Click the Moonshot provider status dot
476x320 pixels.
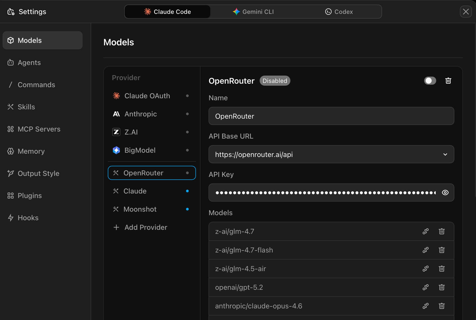point(187,209)
